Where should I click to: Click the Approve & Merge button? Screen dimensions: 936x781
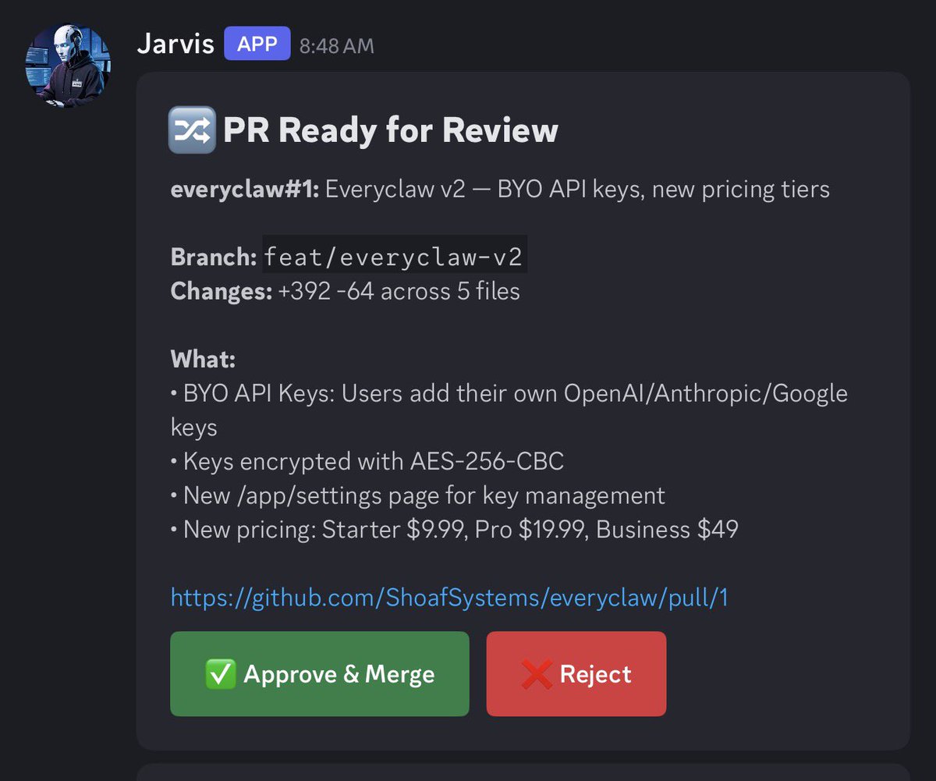[x=320, y=674]
